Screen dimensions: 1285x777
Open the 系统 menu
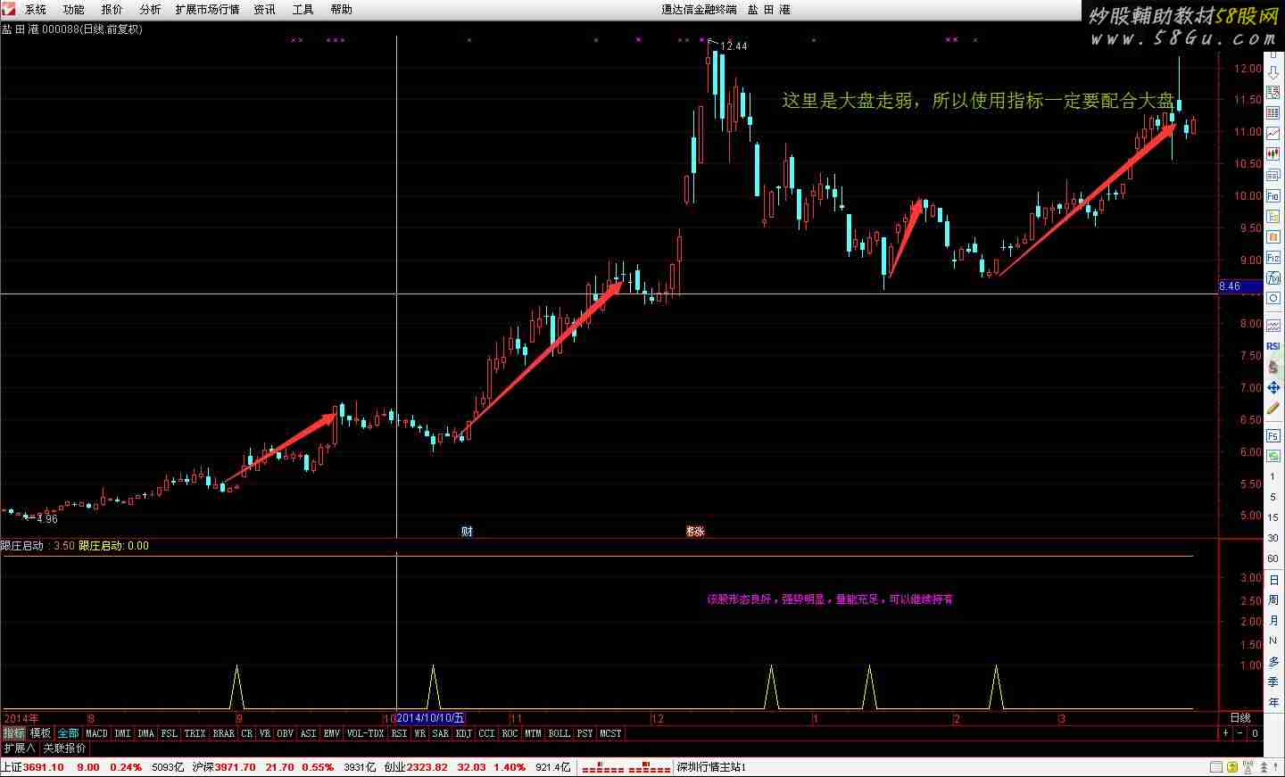point(35,9)
